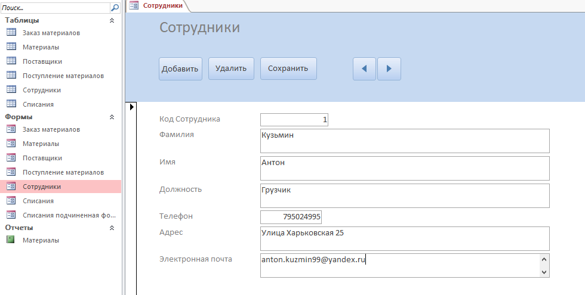Click the form icon on the Сотрудники tab
The width and height of the screenshot is (585, 295).
(134, 5)
